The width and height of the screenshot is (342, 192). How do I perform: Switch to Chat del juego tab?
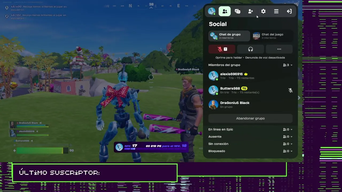tap(272, 36)
